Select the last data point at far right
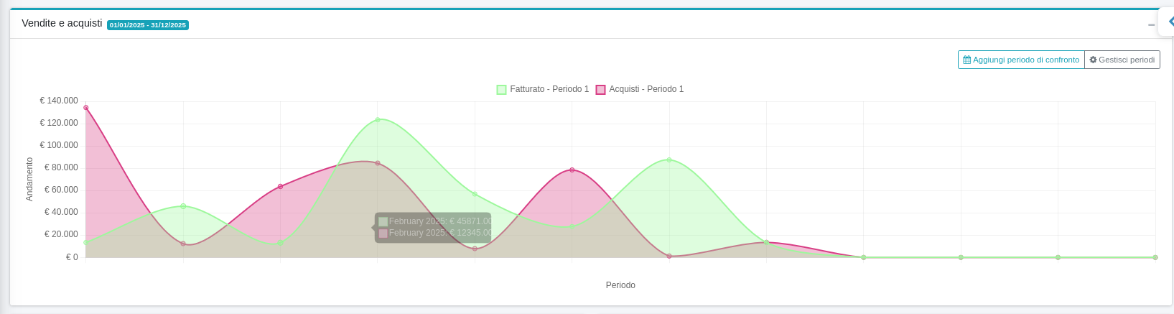Screen dimensions: 1174x314 [x=1155, y=257]
